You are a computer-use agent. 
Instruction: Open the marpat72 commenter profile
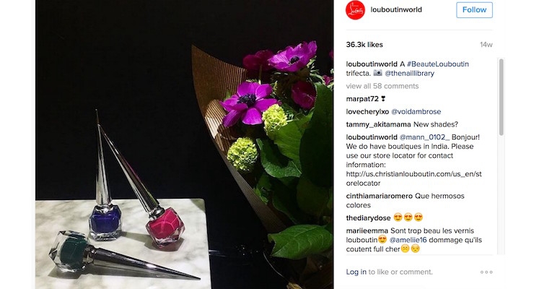[x=362, y=99]
